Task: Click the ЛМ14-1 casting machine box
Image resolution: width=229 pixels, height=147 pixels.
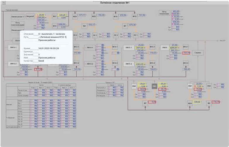Action: pos(90,47)
